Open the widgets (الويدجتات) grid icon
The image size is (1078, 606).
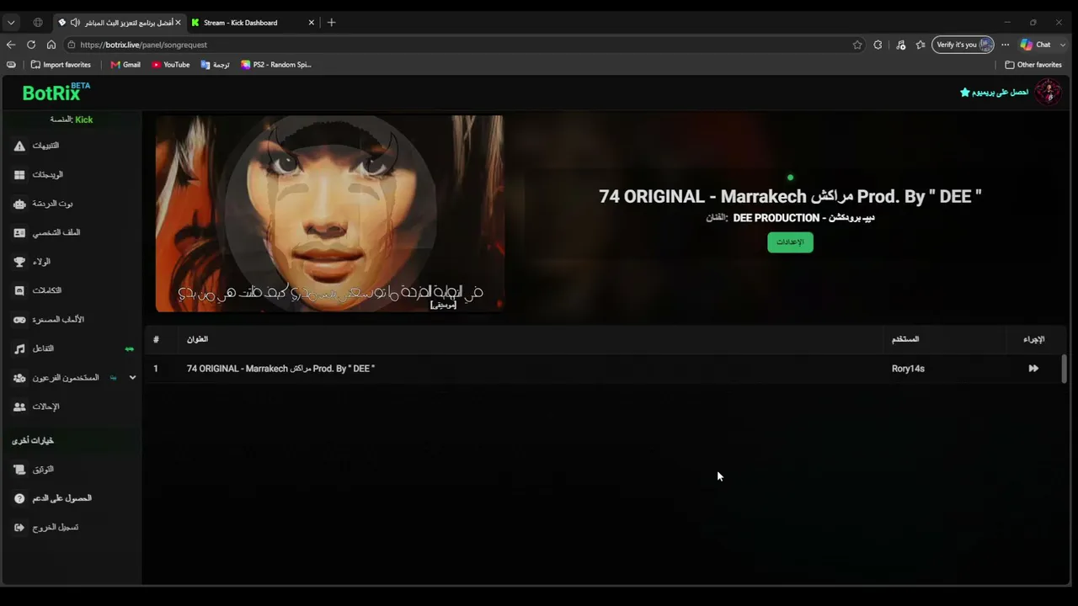tap(19, 175)
